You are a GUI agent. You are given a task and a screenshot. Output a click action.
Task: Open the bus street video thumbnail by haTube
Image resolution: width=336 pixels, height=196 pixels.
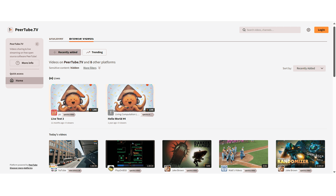pos(73,154)
